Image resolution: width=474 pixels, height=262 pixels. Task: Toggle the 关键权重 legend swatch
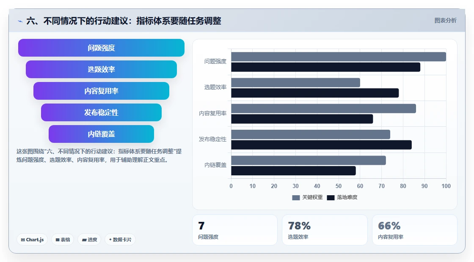click(x=296, y=197)
